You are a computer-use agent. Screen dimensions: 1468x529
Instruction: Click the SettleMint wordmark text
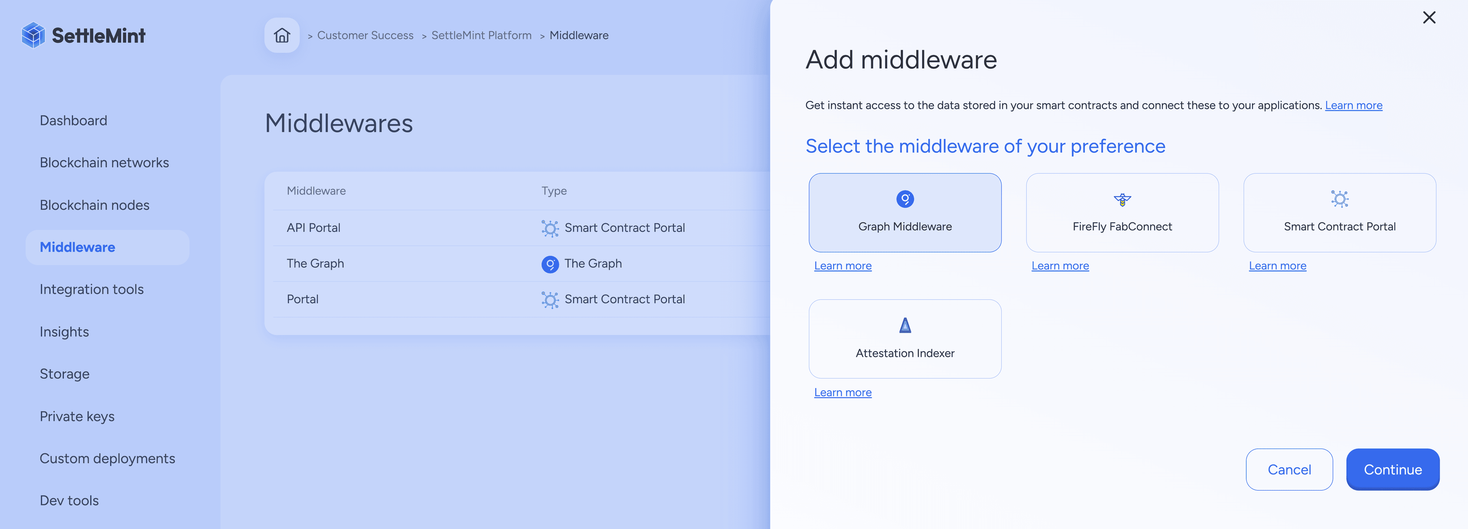tap(99, 36)
